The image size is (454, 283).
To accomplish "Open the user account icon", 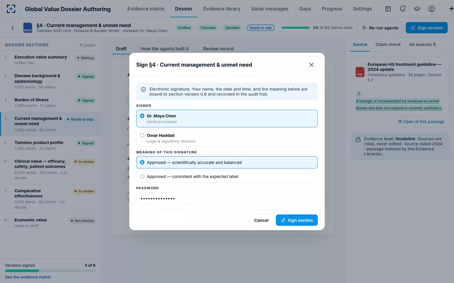I will (432, 9).
